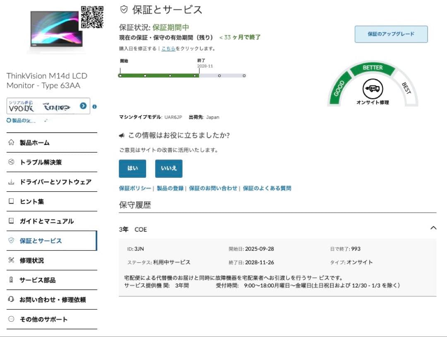This screenshot has height=337, width=447.
Task: Collapse the 3年 COE warranty section
Action: pyautogui.click(x=433, y=227)
